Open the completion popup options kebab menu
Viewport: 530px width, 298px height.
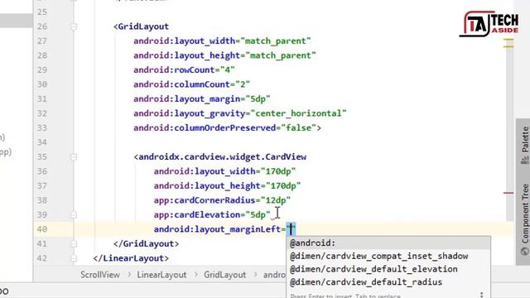point(481,295)
